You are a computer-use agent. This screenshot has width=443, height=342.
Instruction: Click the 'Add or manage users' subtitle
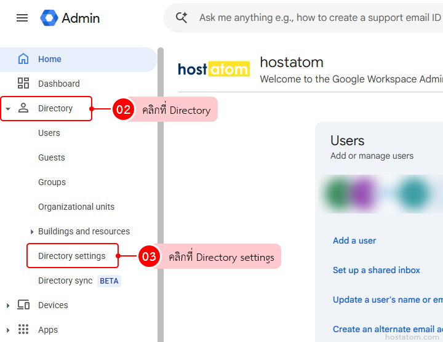[x=372, y=156]
